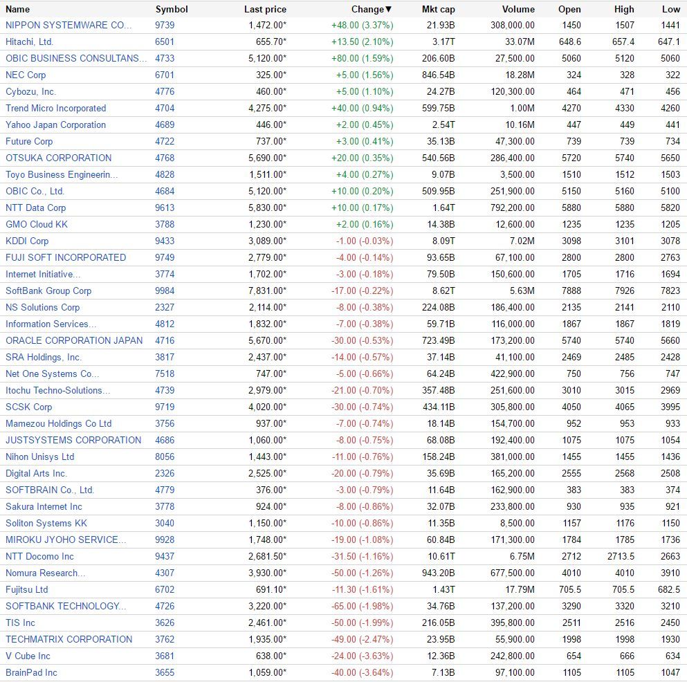Open TECHMATRIX CORPORATION link

click(x=68, y=640)
